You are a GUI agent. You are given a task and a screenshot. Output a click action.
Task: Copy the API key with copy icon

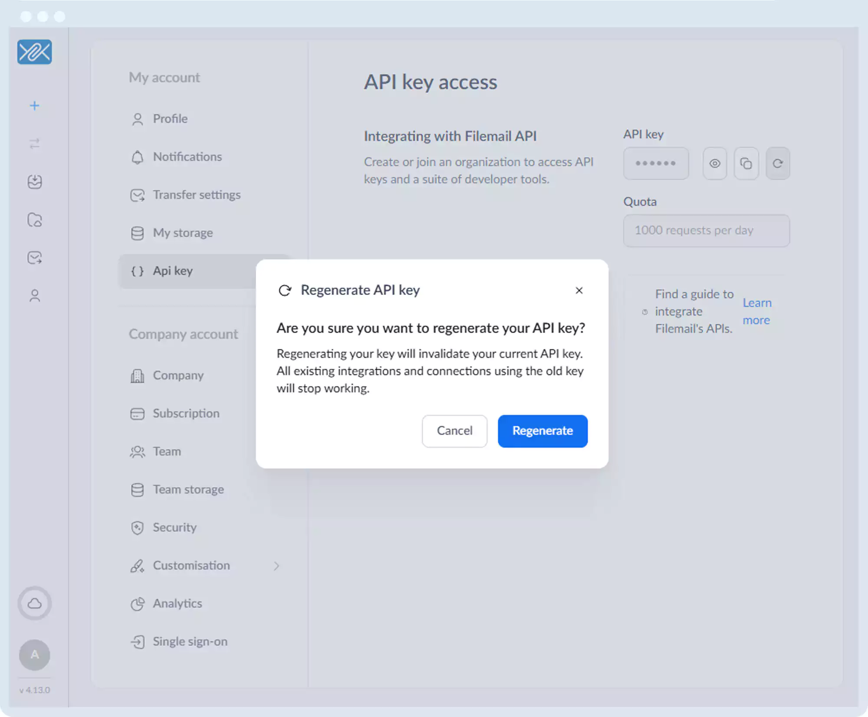coord(746,164)
